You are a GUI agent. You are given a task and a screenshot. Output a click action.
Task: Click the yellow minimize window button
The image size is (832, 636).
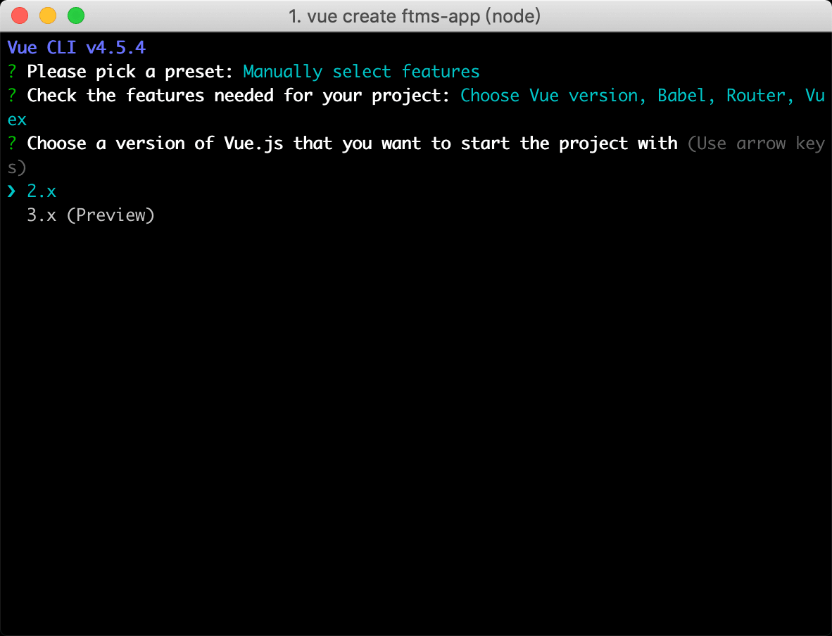pos(48,15)
